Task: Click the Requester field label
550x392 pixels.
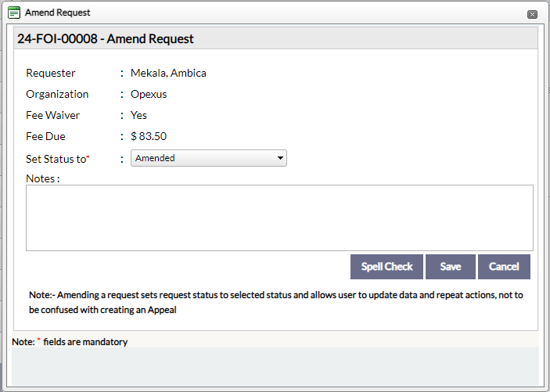Action: [51, 73]
